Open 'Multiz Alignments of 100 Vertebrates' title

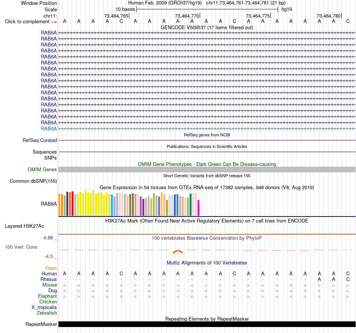tap(207, 263)
